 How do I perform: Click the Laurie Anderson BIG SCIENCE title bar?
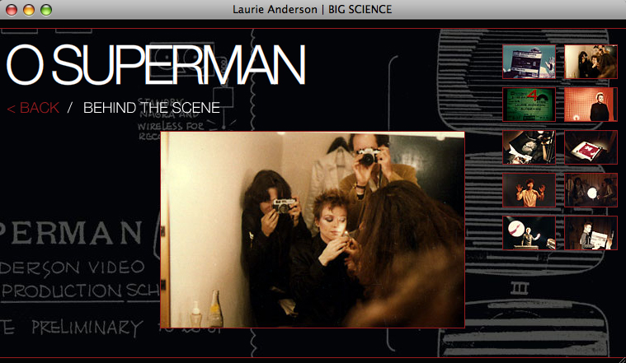coord(313,9)
